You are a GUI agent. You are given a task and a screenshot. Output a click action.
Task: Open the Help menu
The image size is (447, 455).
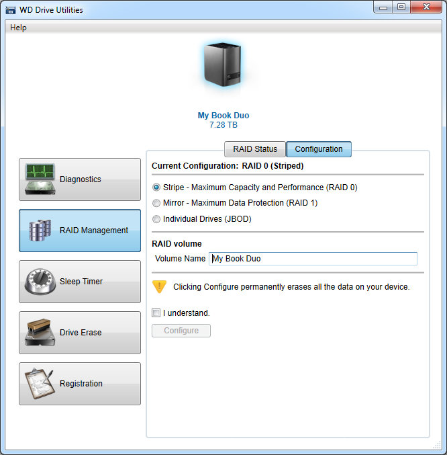point(18,28)
